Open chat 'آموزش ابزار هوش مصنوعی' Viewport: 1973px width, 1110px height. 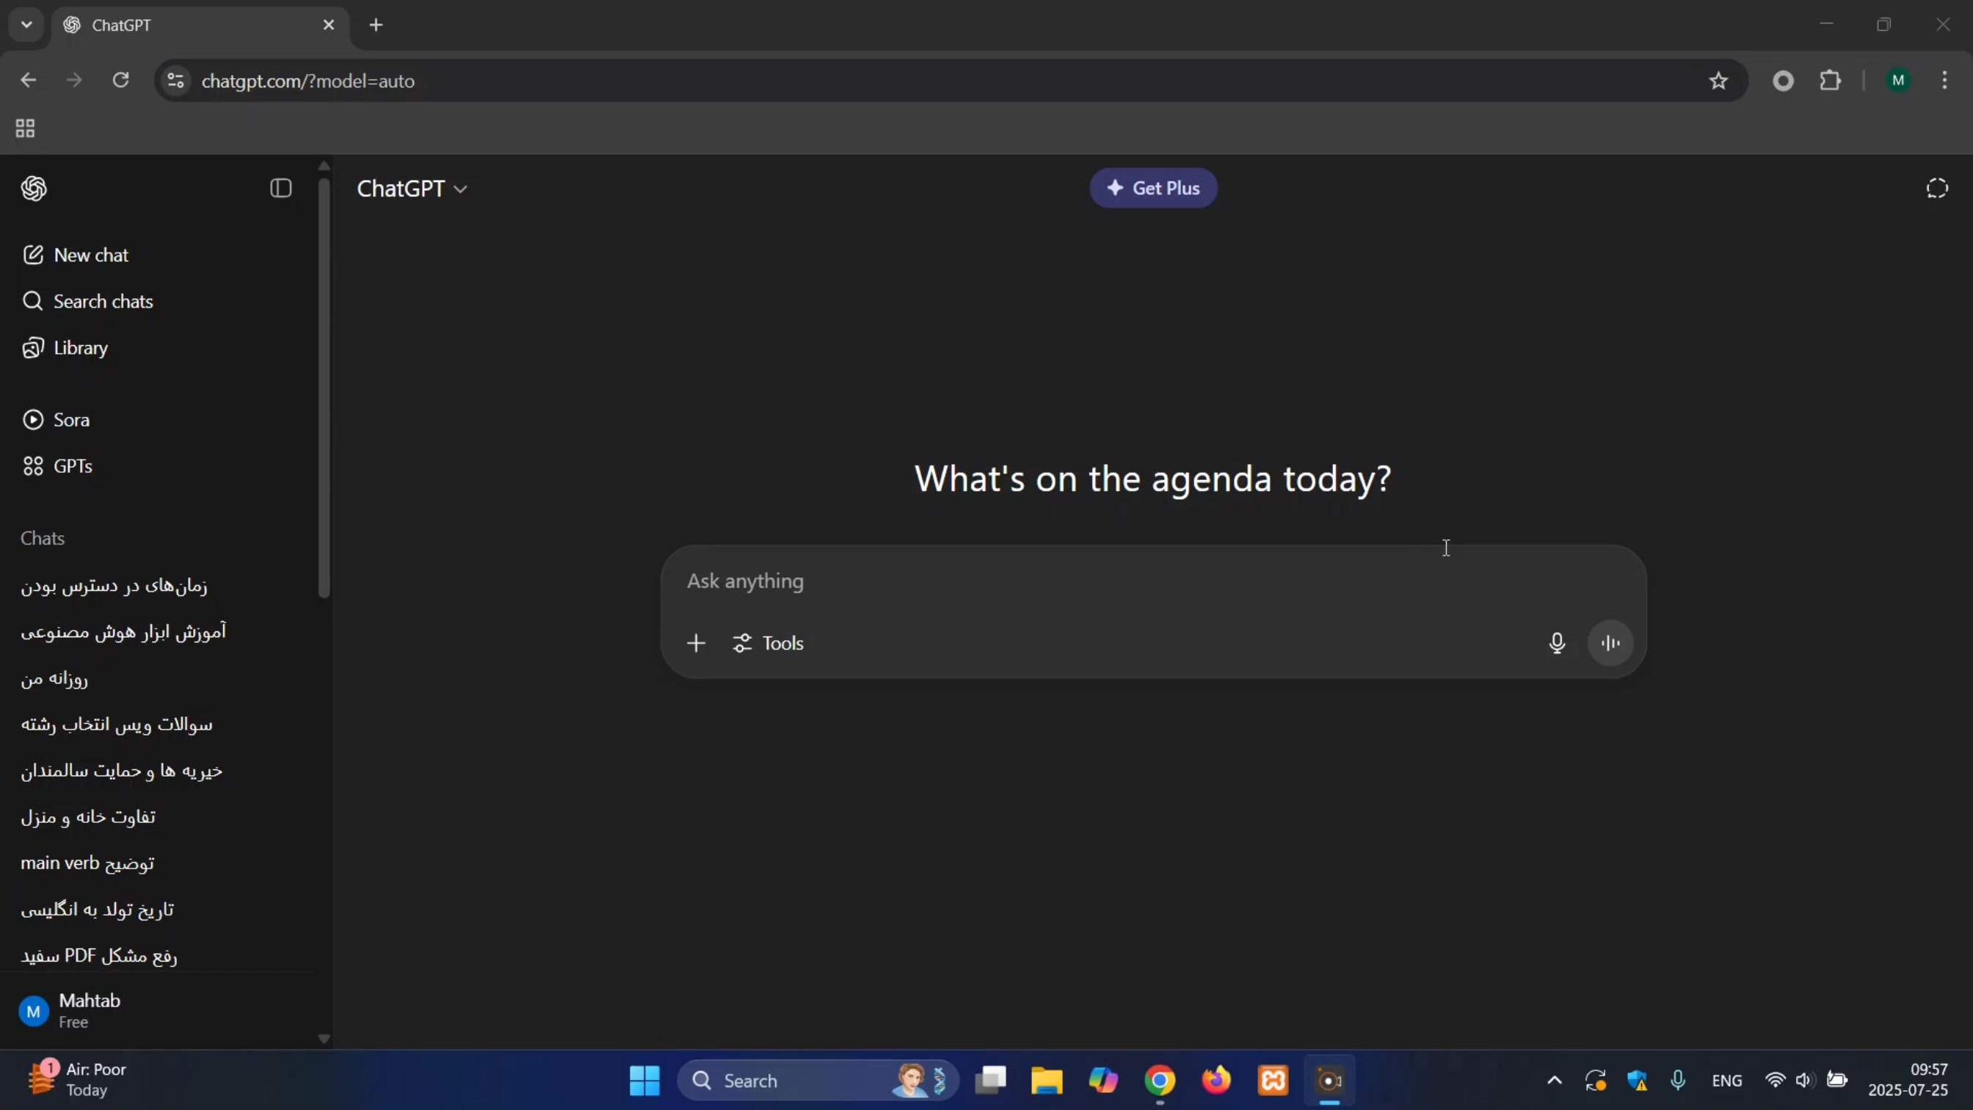pos(123,632)
